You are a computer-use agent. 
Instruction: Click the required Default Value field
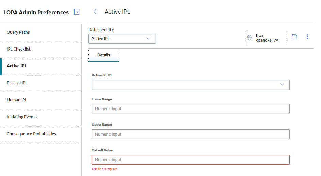(190, 160)
